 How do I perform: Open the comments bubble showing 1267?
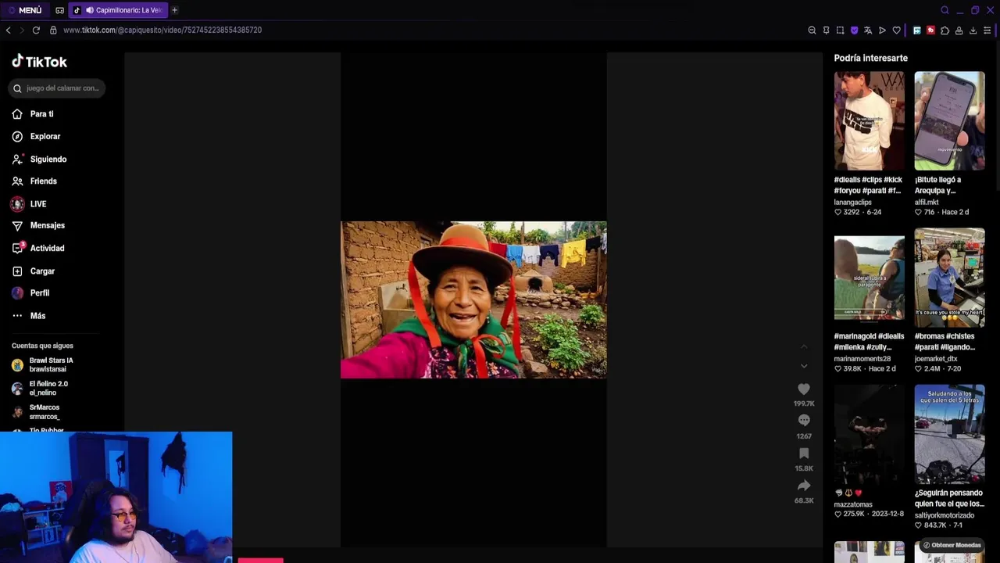pyautogui.click(x=804, y=421)
